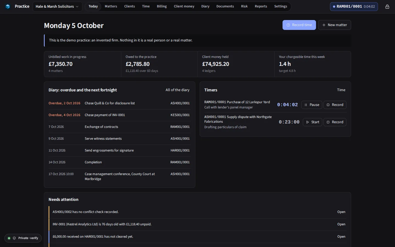Select 'Chase Quill & Co for disclosure list'

[x=119, y=103]
